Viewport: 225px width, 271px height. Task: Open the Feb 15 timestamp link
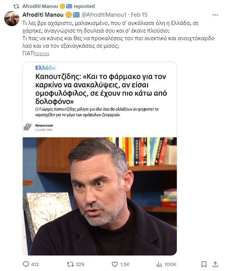point(139,15)
